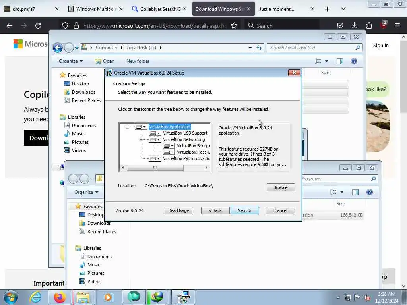The image size is (407, 305).
Task: Open Videos library in lower Explorer window
Action: (91, 282)
